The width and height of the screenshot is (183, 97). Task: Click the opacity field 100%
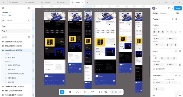click(159, 83)
